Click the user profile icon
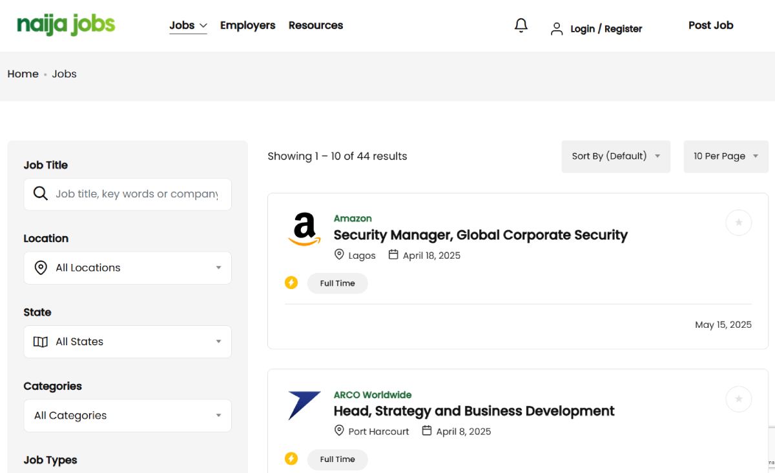This screenshot has height=473, width=775. [x=556, y=29]
